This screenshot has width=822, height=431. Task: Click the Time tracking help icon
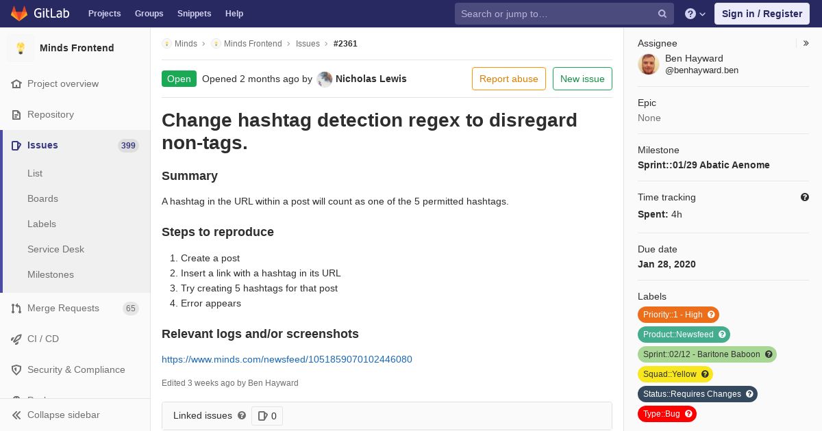tap(805, 197)
